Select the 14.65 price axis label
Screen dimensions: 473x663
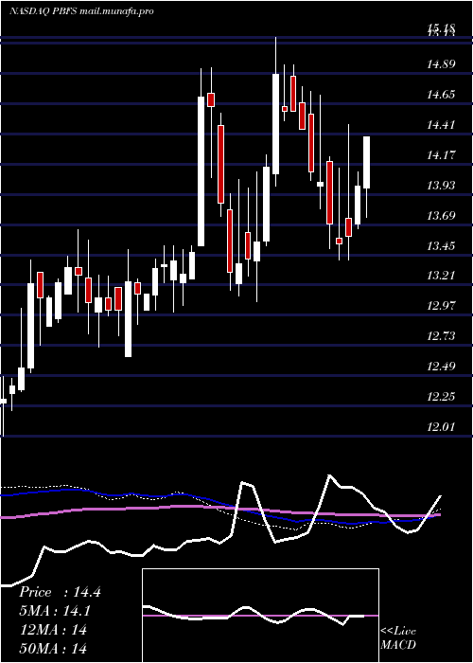[441, 95]
